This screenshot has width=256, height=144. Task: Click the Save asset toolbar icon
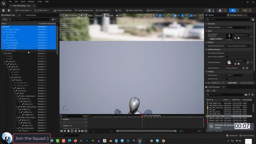pos(4,10)
